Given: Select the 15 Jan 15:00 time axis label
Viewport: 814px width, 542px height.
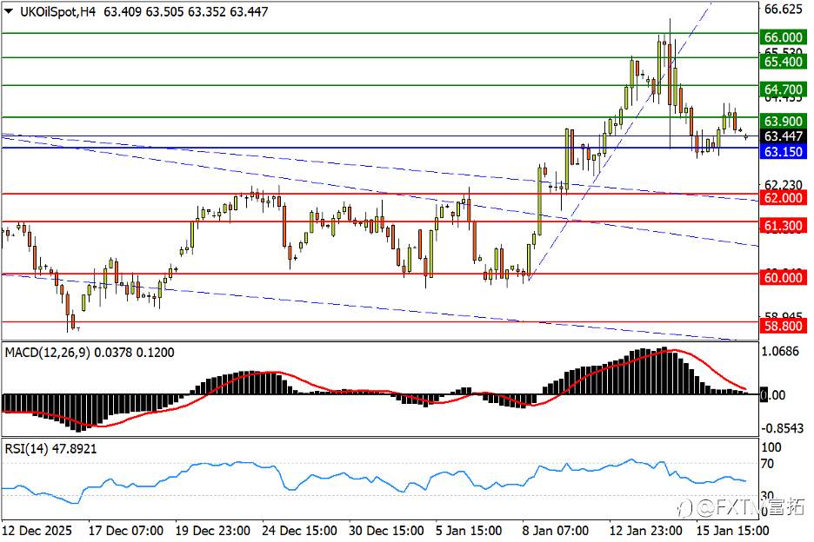Looking at the screenshot, I should click(732, 531).
